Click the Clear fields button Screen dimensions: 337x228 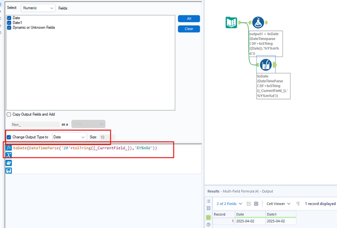[x=189, y=29]
